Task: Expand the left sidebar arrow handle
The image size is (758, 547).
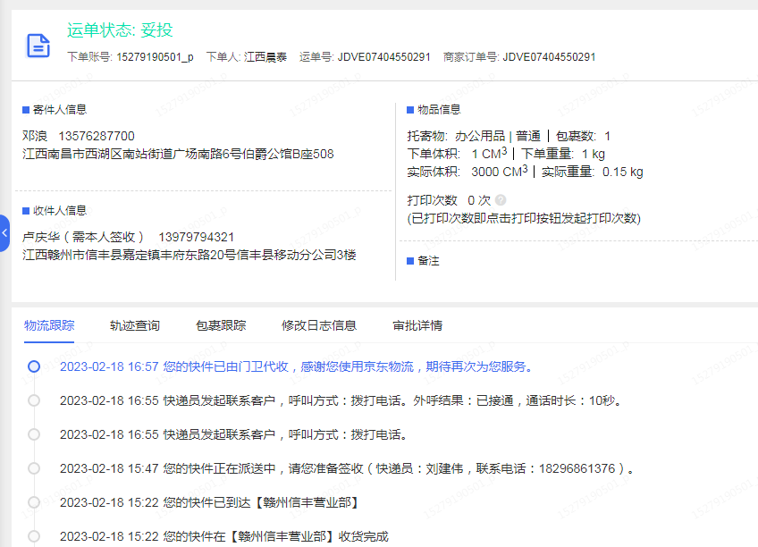Action: pos(4,233)
